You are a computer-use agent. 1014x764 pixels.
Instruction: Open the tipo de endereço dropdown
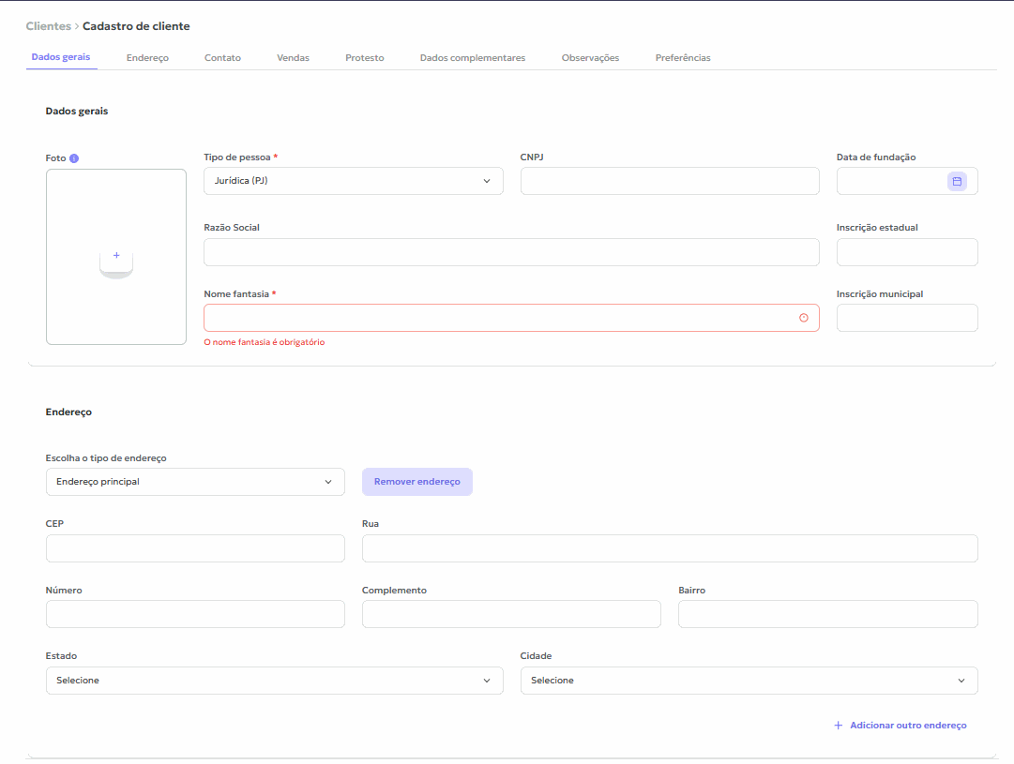click(194, 482)
